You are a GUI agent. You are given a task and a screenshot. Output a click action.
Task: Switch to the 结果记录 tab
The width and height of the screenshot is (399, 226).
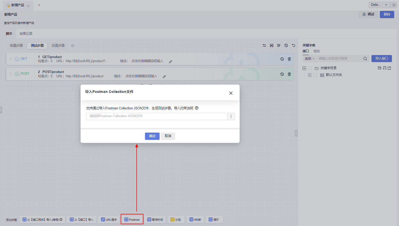point(26,34)
